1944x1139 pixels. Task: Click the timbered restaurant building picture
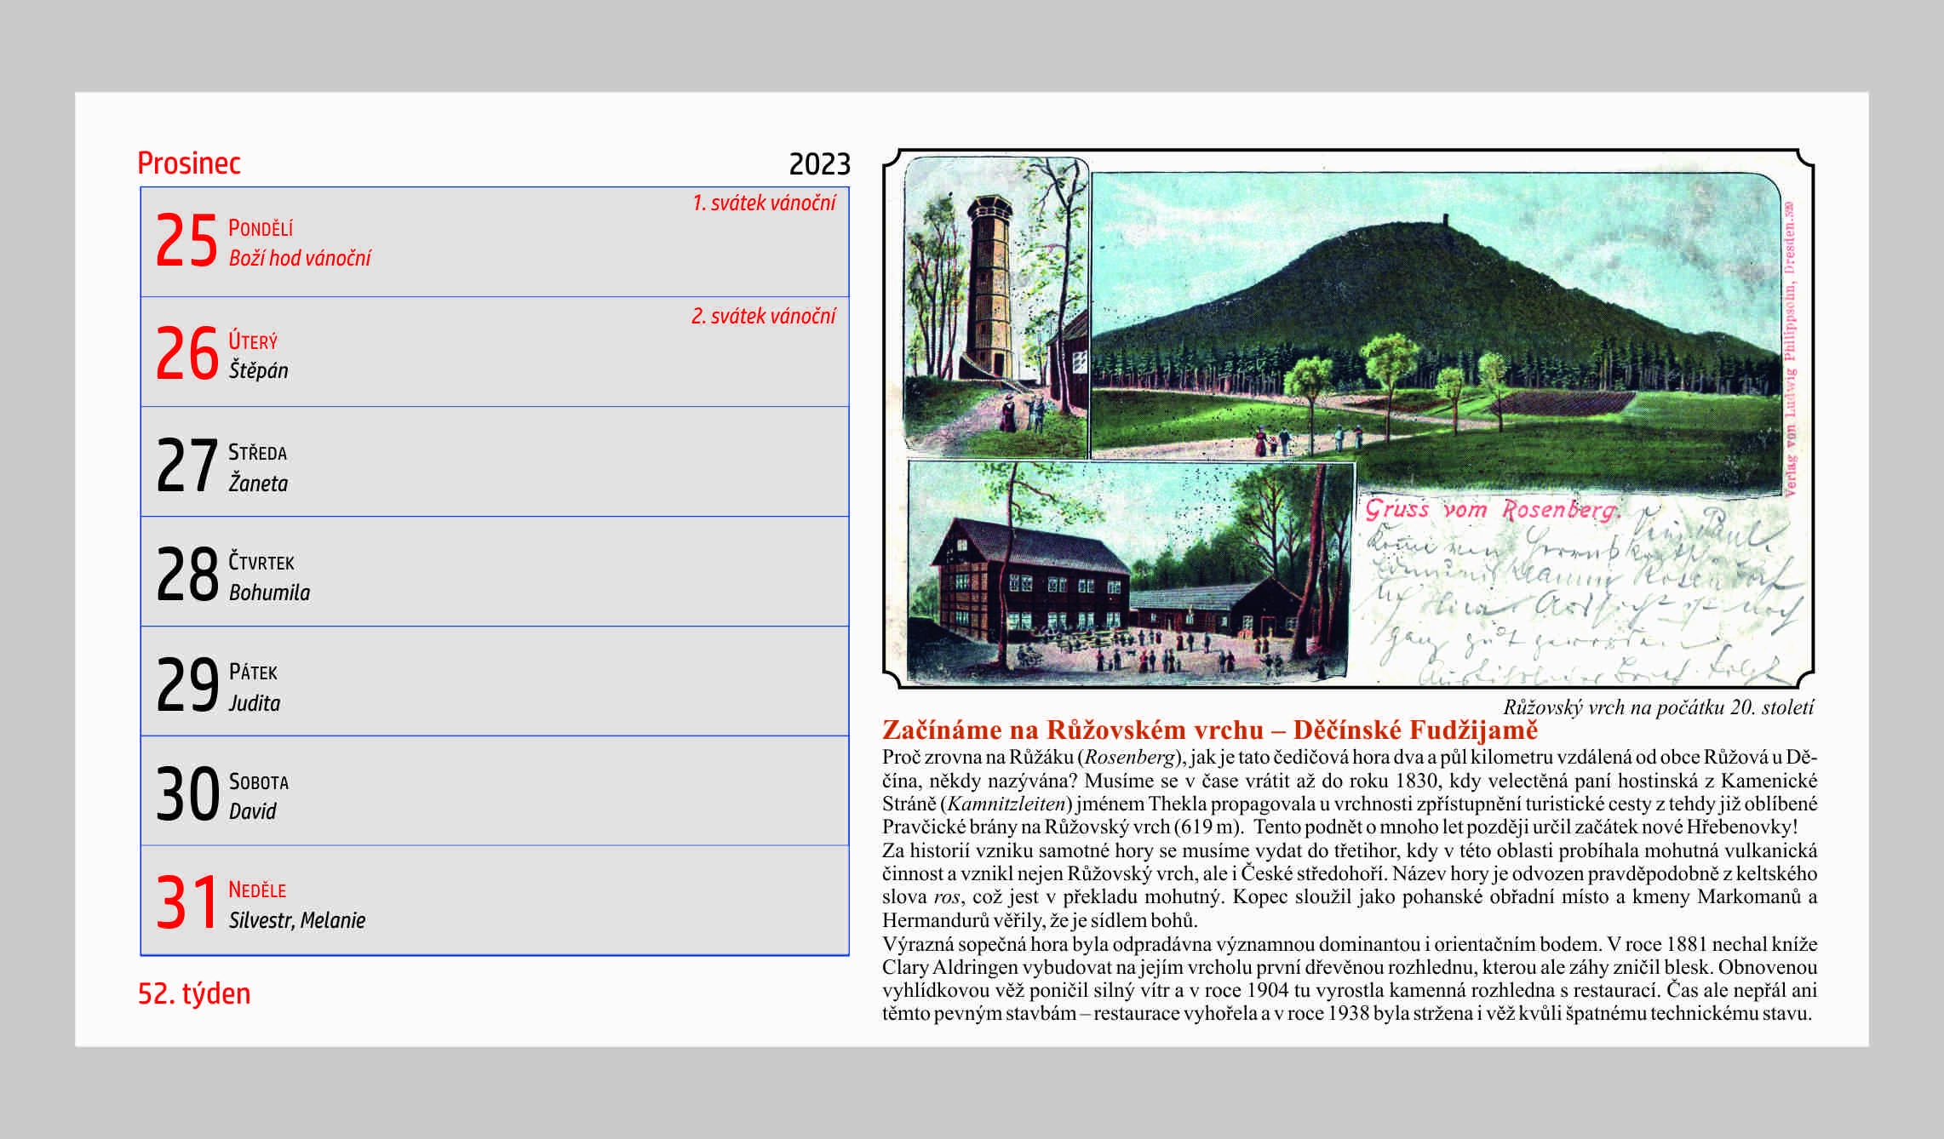pyautogui.click(x=1131, y=572)
